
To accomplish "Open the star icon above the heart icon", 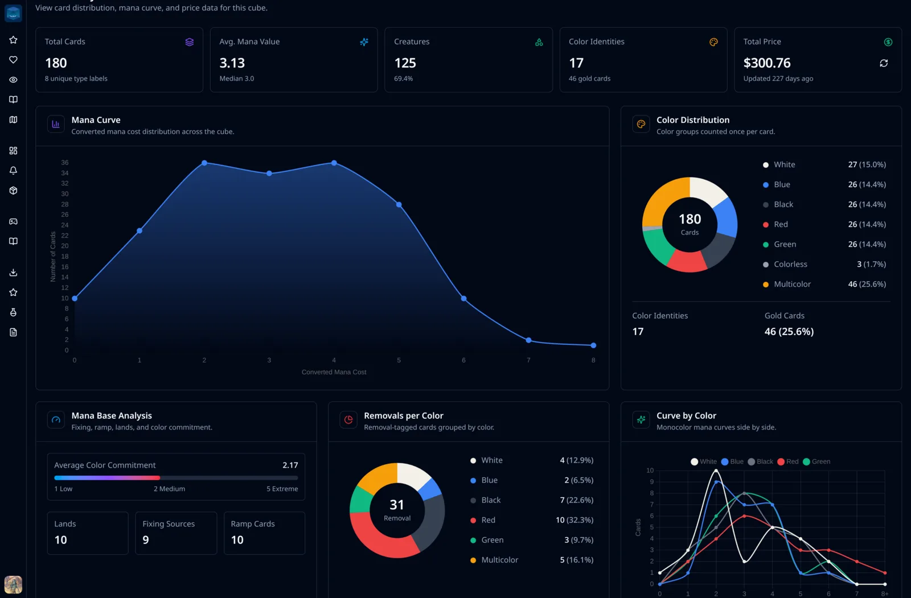I will click(x=13, y=40).
